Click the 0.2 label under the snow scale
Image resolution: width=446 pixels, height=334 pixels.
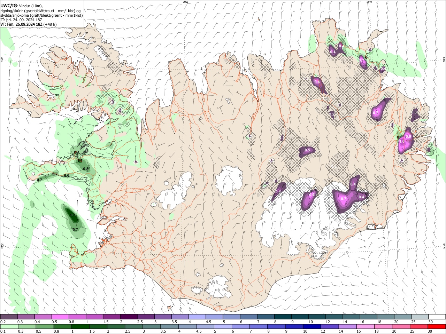(x=2, y=322)
